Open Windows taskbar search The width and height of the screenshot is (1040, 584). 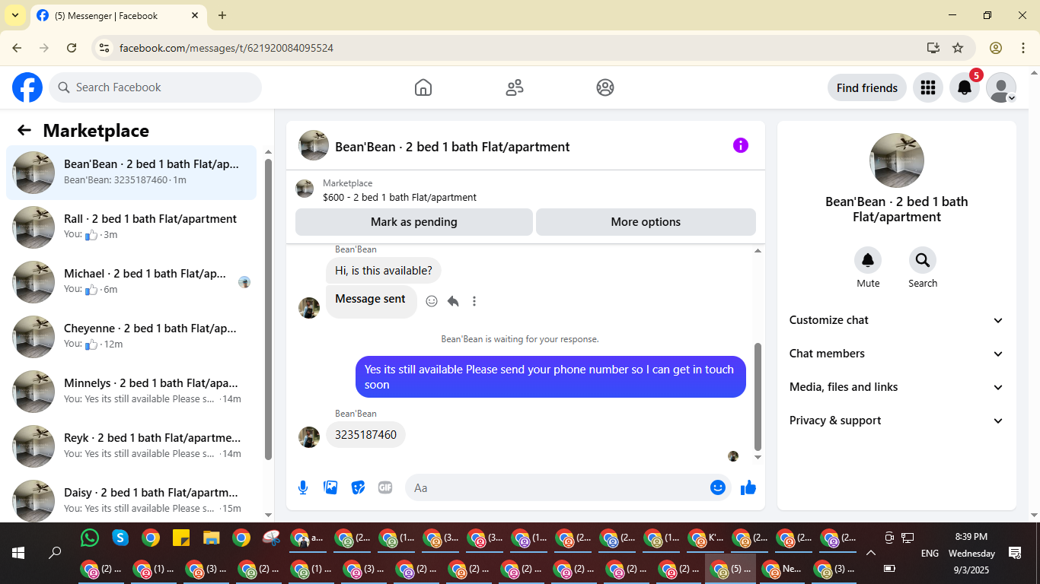click(55, 553)
